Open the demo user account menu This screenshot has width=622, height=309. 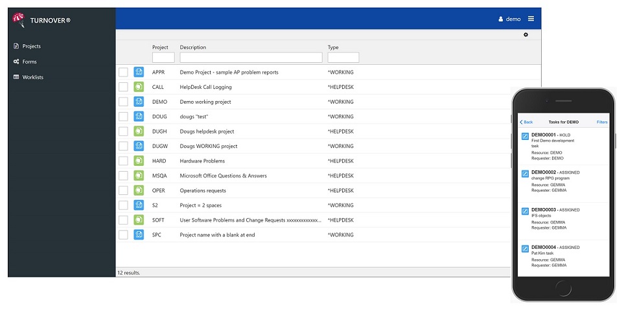coord(509,19)
